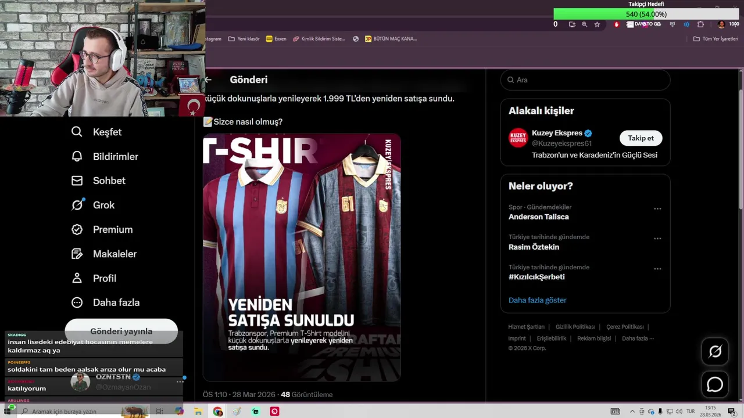Click the zoom magnifier icon in address bar

pos(584,24)
